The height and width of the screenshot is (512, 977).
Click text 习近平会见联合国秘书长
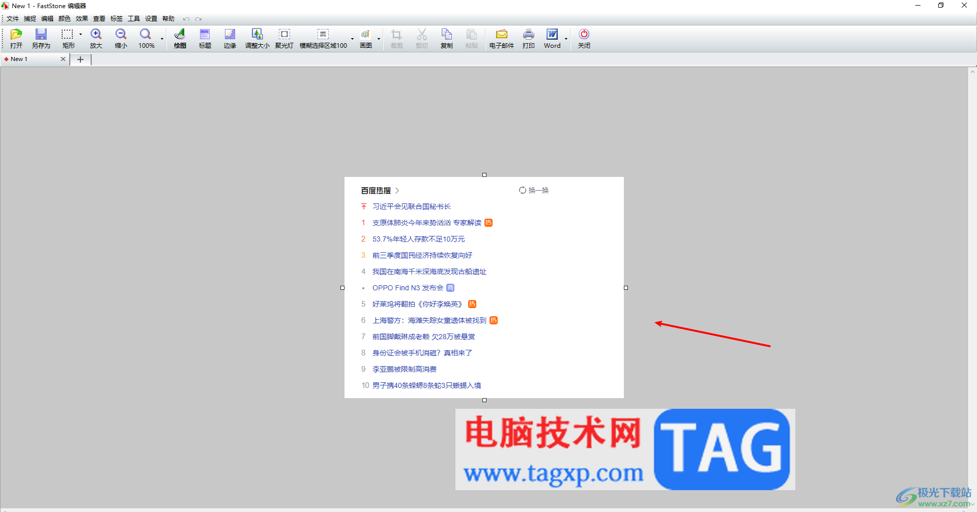(412, 206)
